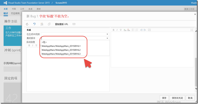
Task: Click Visual Studio Team Foundation Server 2015 title
Action: pos(29,3)
